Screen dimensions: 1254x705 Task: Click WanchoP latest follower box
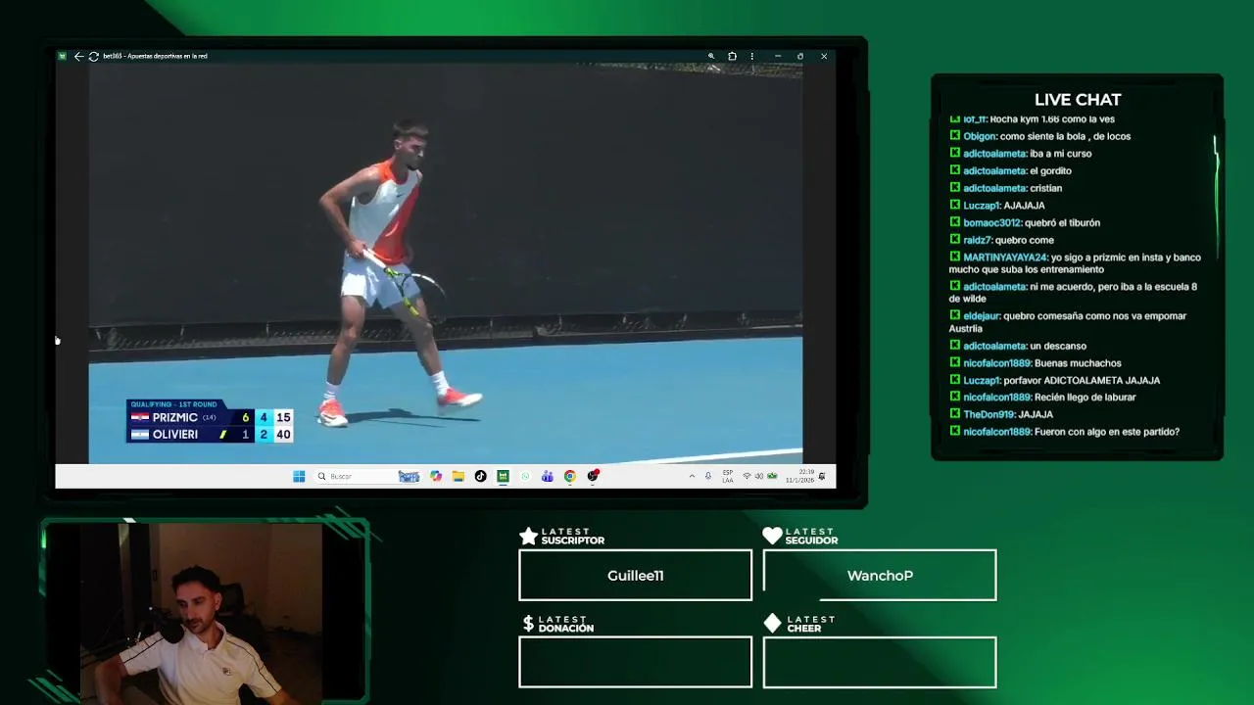880,575
